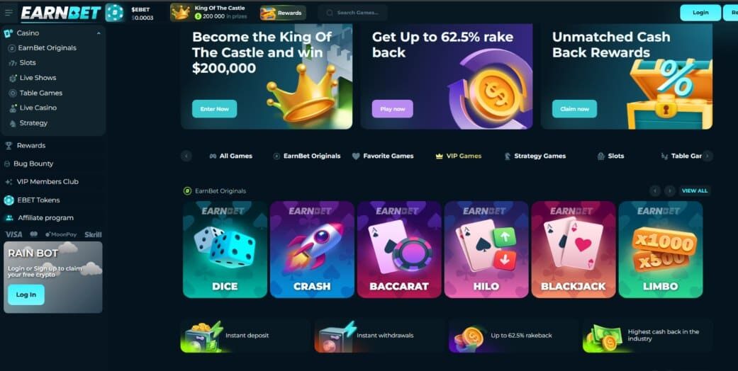Focus the Search Games field

(352, 13)
